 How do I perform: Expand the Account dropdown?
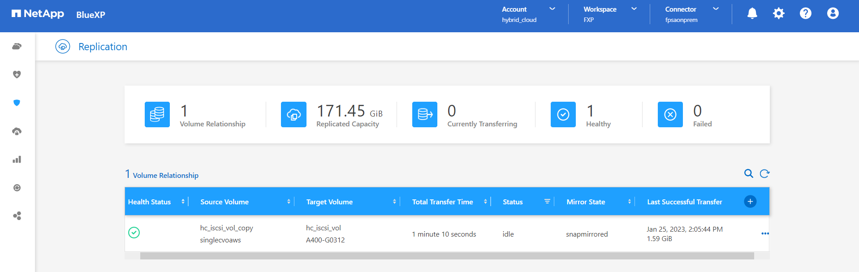coord(552,9)
